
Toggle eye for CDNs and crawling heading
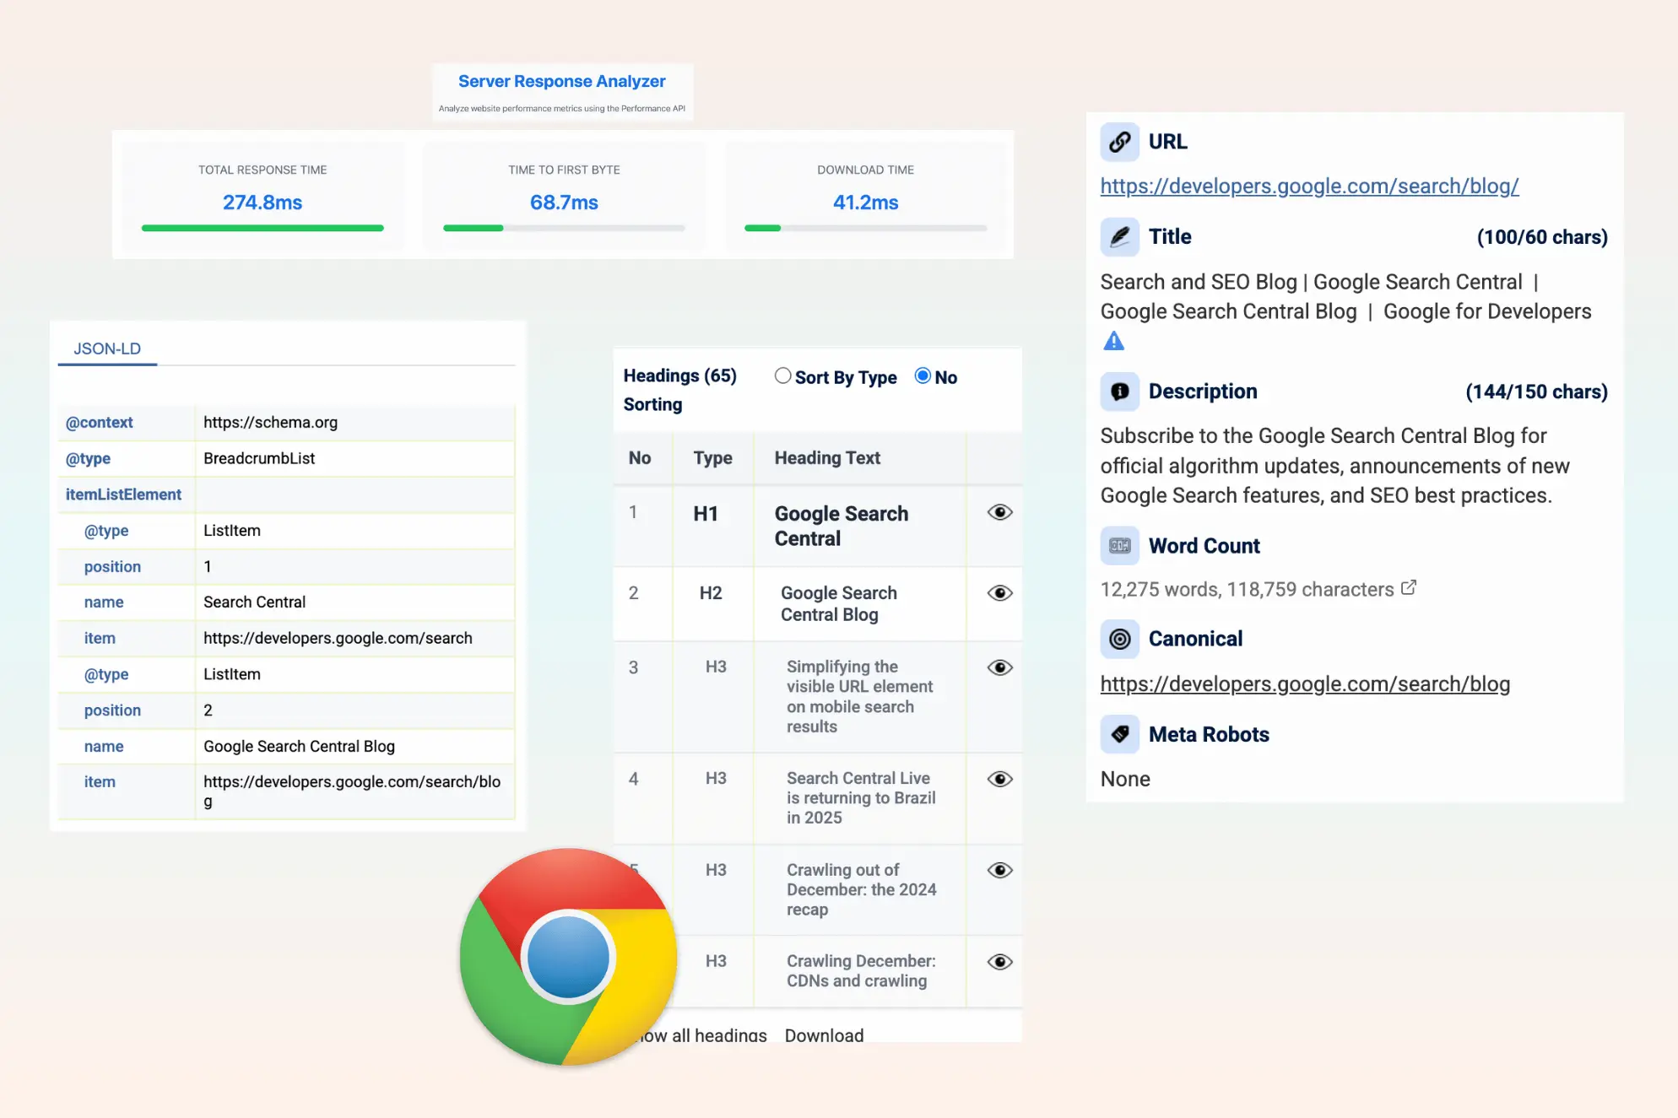click(x=999, y=962)
